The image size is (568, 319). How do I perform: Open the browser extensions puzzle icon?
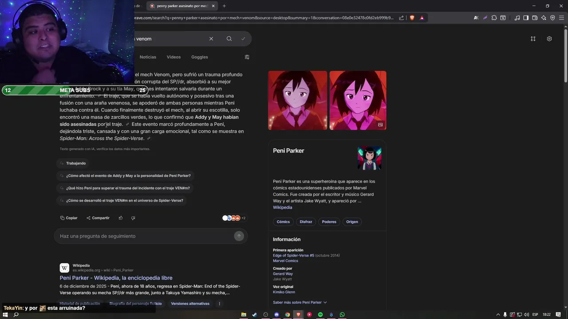tap(494, 18)
